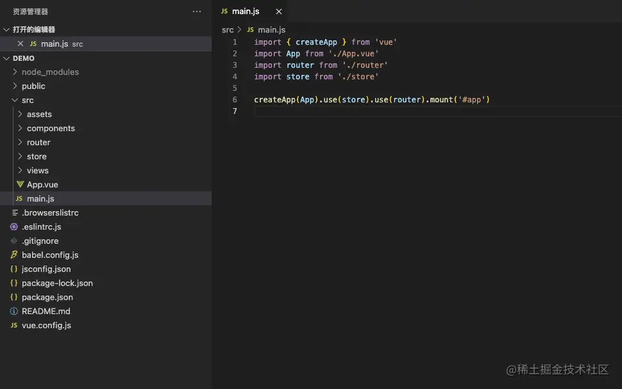The height and width of the screenshot is (389, 622).
Task: Expand the node_modules folder chevron
Action: 15,72
